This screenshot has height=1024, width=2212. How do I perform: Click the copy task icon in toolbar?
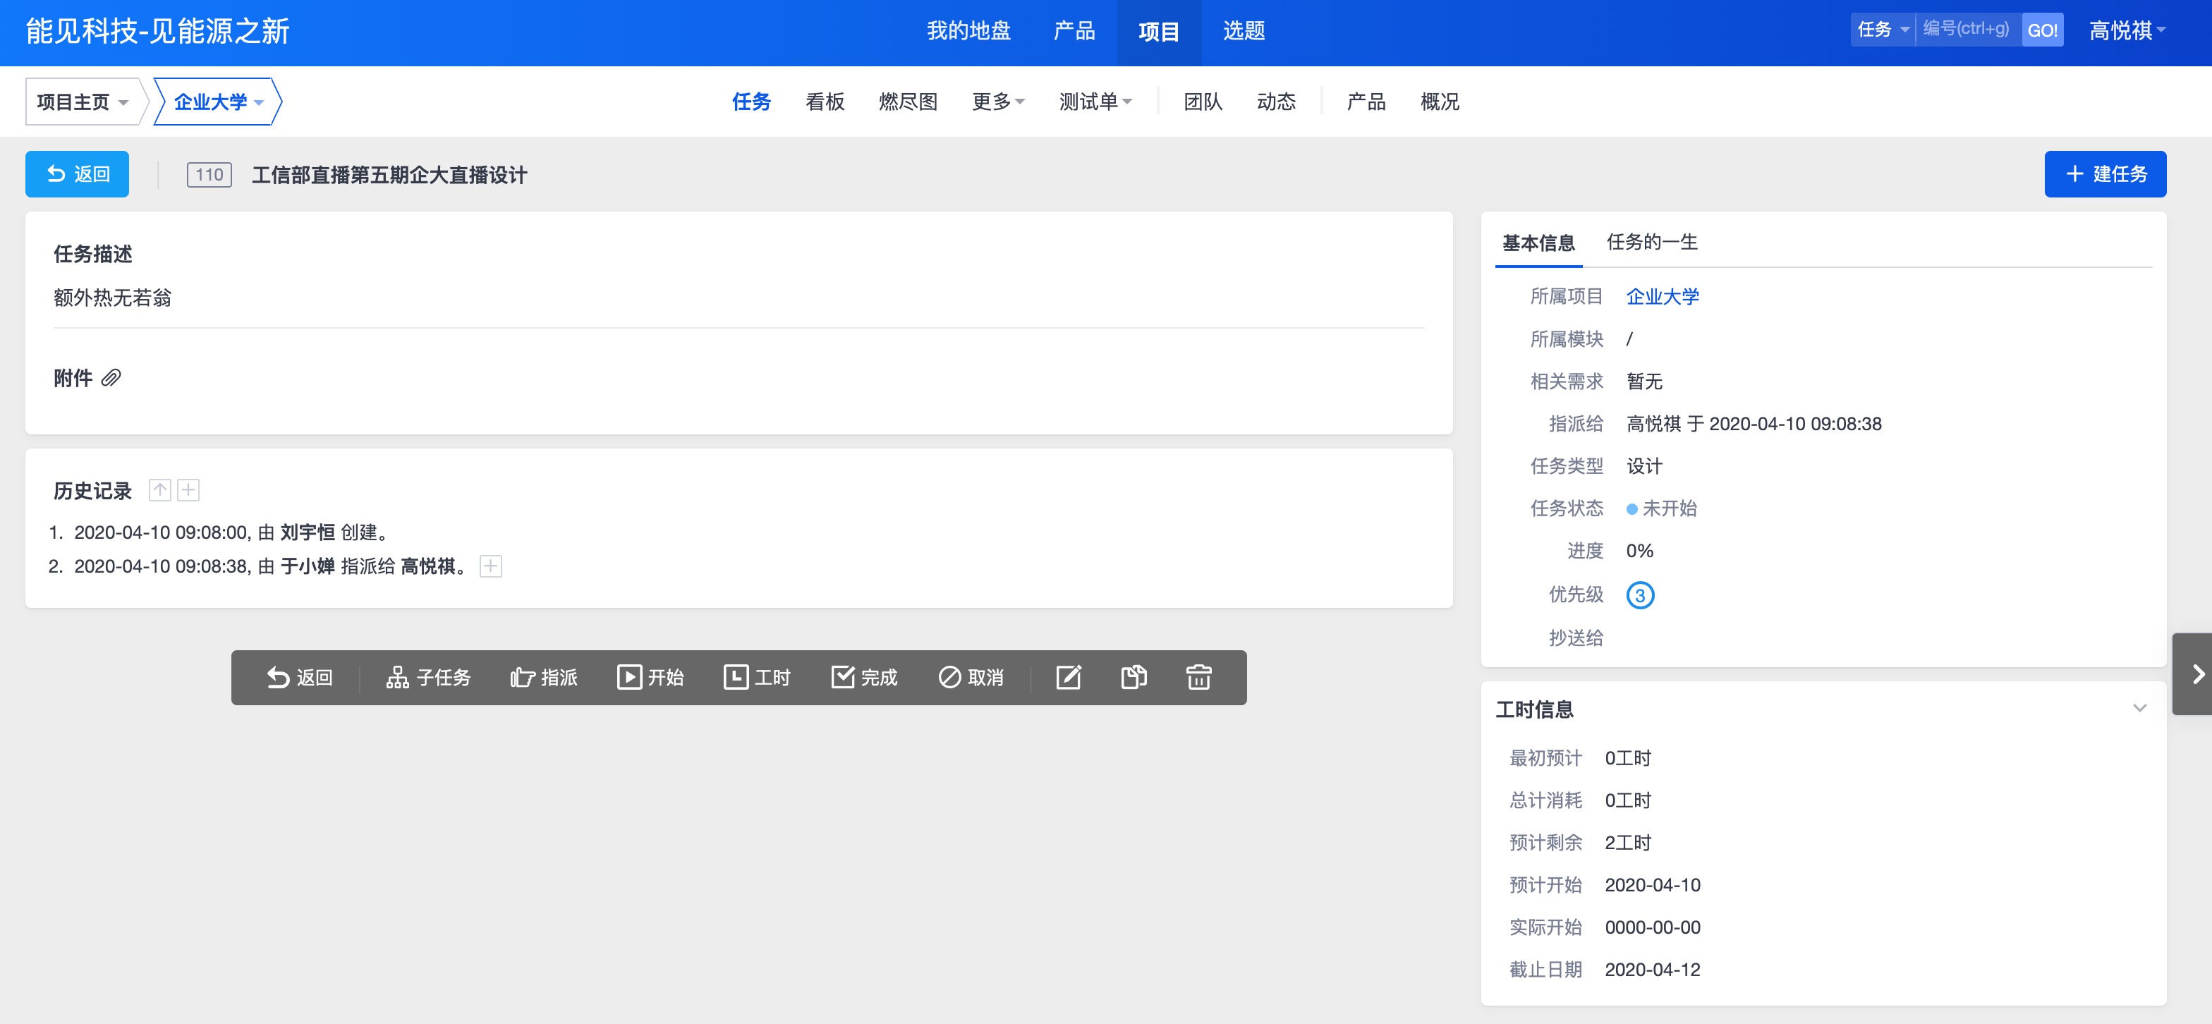tap(1134, 677)
